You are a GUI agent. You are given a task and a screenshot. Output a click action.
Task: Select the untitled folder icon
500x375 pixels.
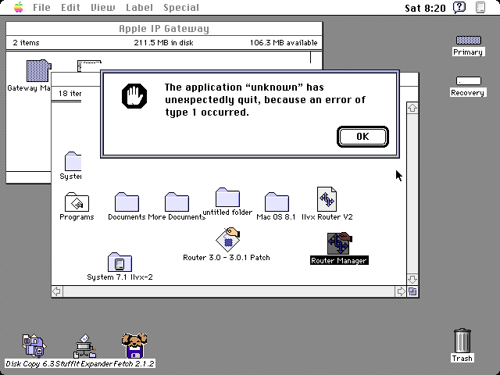coord(227,198)
